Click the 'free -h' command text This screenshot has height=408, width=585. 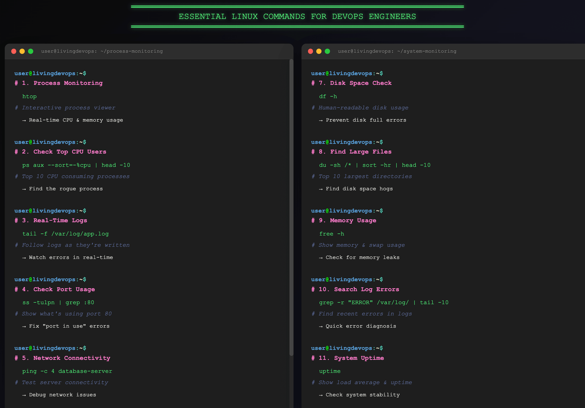[332, 234]
